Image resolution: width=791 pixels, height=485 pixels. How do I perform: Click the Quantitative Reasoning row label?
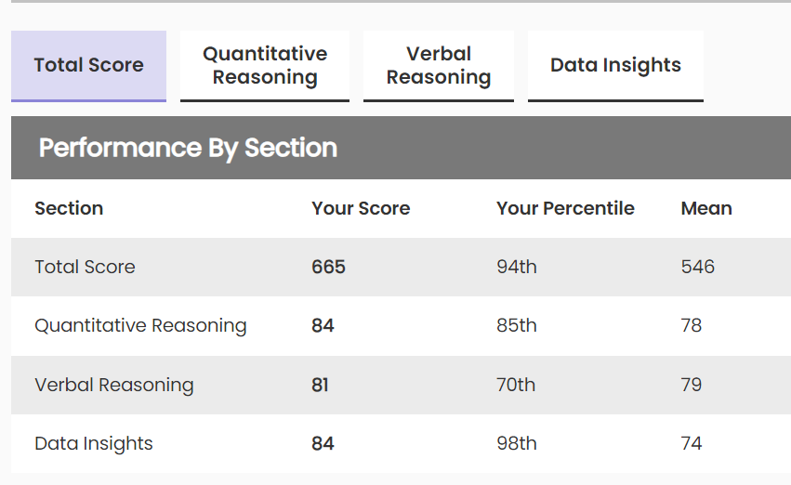point(140,325)
